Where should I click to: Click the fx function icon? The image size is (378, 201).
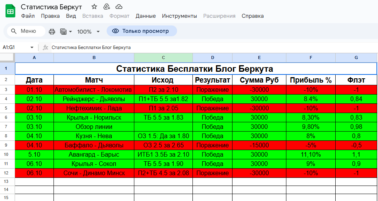[x=45, y=47]
